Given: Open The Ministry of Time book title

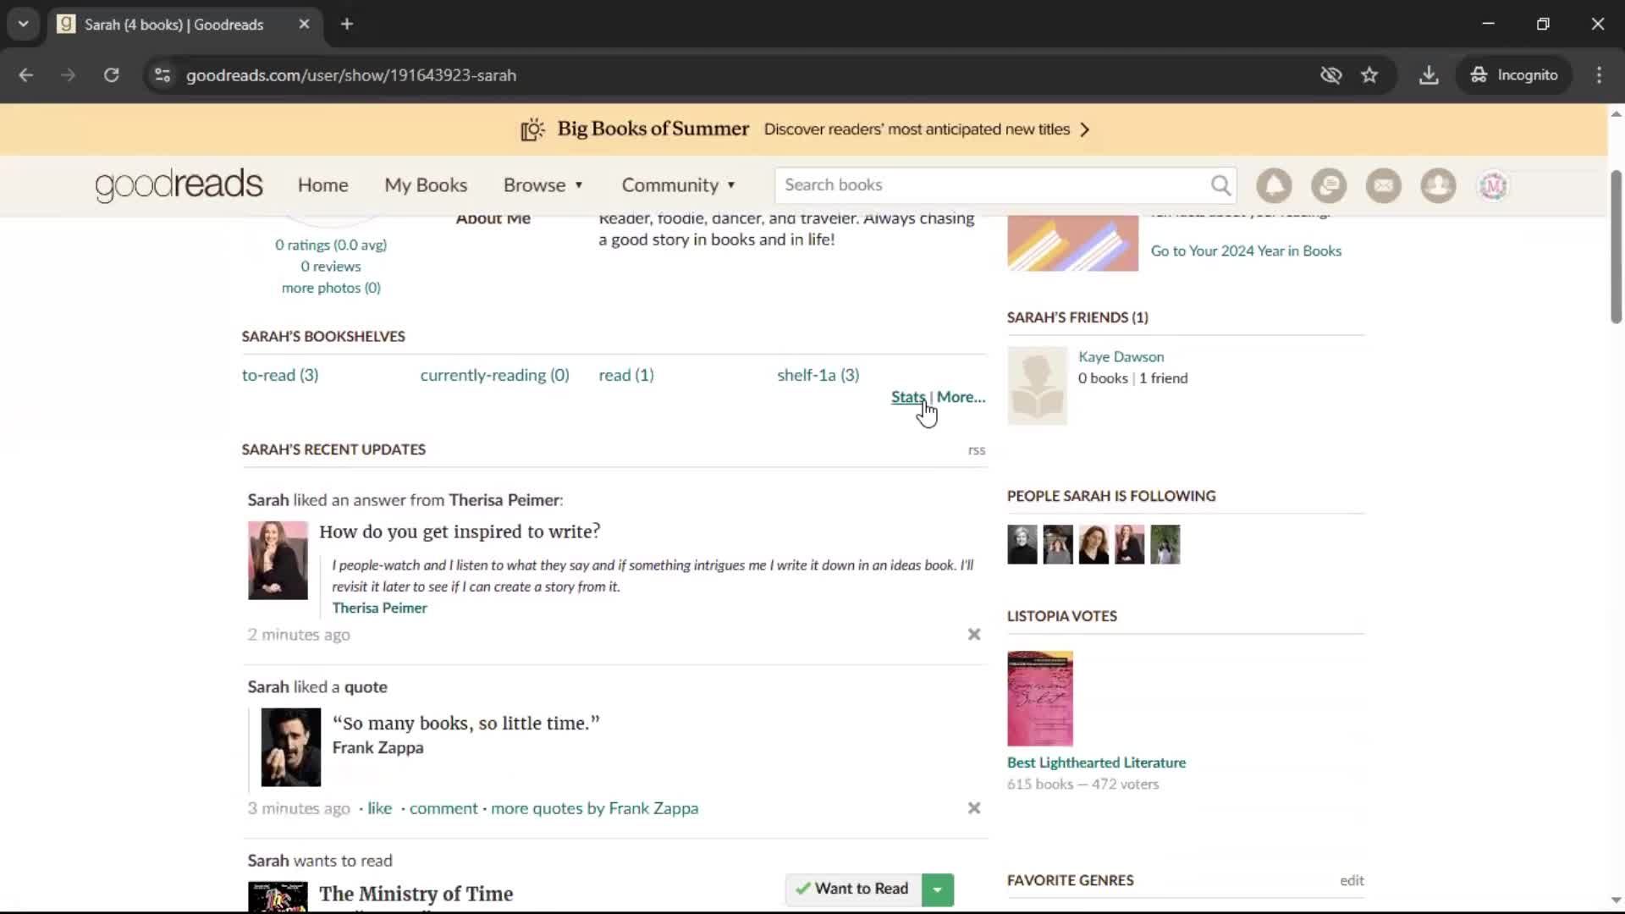Looking at the screenshot, I should (x=416, y=894).
